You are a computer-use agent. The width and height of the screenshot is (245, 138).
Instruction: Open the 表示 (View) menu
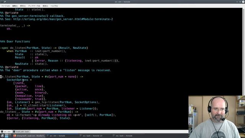coord(23,6)
